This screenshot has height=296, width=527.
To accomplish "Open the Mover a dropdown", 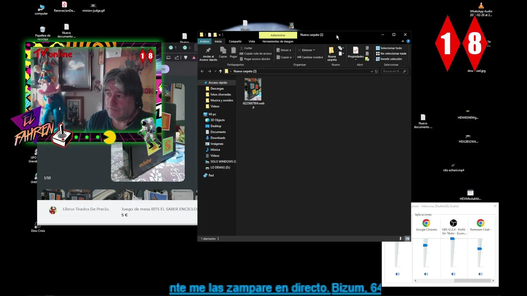I will click(x=284, y=50).
